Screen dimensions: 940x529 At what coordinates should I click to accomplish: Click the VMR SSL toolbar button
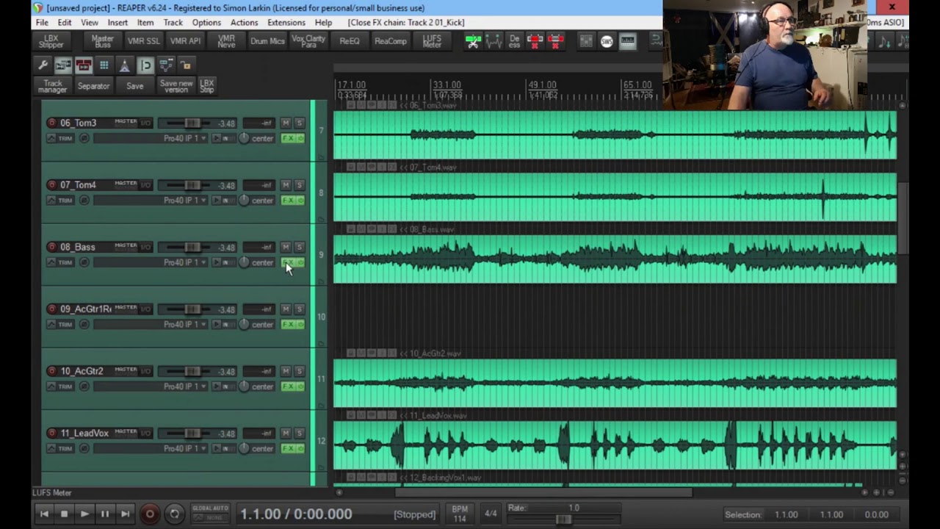tap(143, 41)
